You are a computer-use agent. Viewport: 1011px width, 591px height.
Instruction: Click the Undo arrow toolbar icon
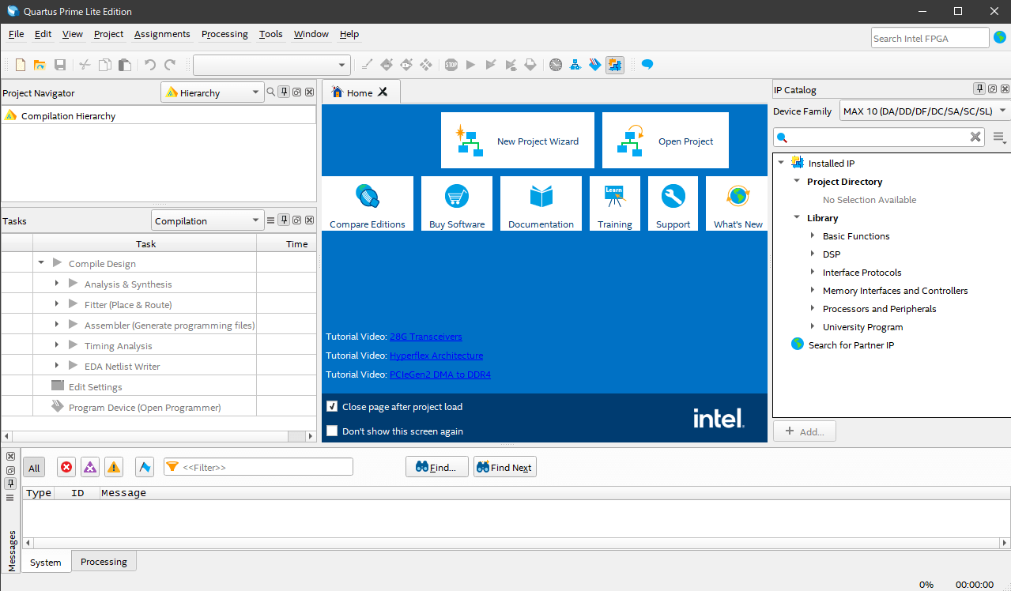tap(149, 65)
